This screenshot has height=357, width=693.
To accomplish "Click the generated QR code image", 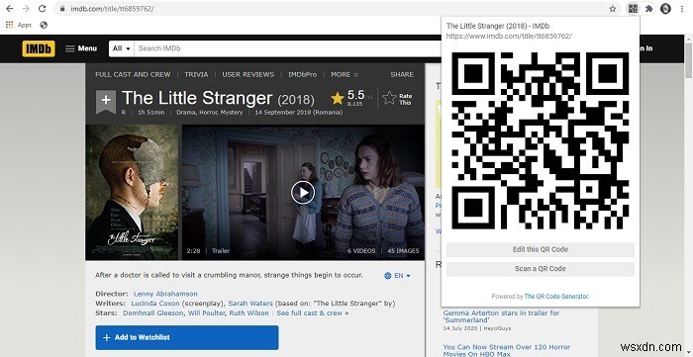I will coord(541,140).
